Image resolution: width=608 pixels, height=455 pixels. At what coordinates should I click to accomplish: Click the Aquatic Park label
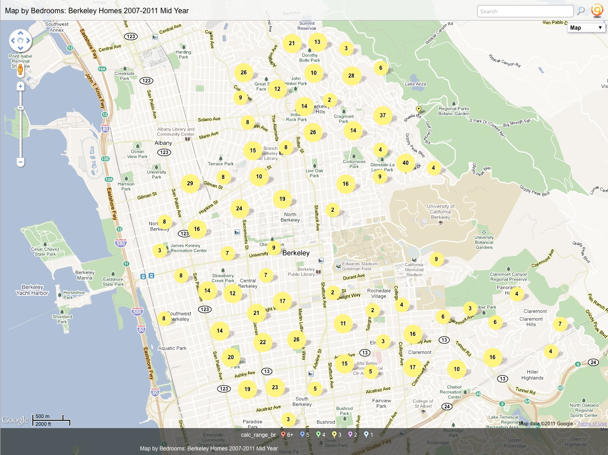pyautogui.click(x=172, y=348)
